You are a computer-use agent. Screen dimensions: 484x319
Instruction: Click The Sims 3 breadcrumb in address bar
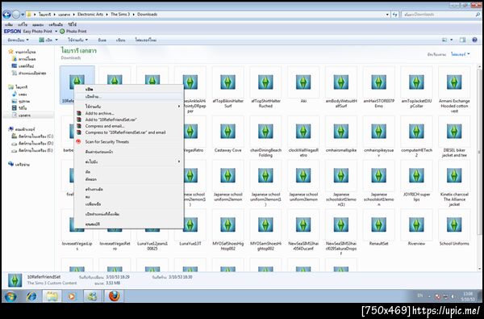pos(120,15)
